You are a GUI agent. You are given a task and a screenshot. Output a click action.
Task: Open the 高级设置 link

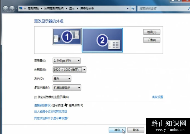pyautogui.click(x=158, y=97)
